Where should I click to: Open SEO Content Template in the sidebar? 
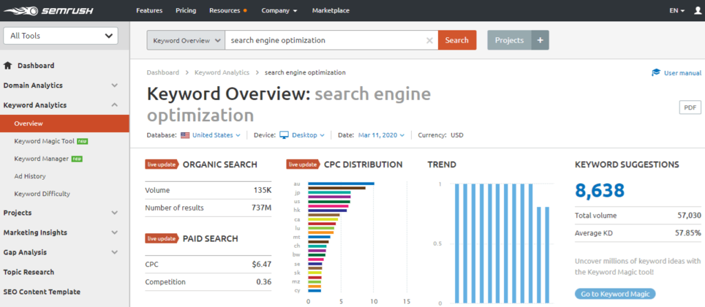pos(41,292)
